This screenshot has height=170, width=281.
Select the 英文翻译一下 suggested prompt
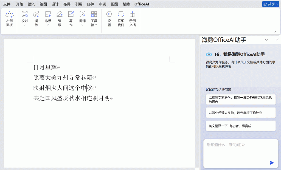[240, 126]
